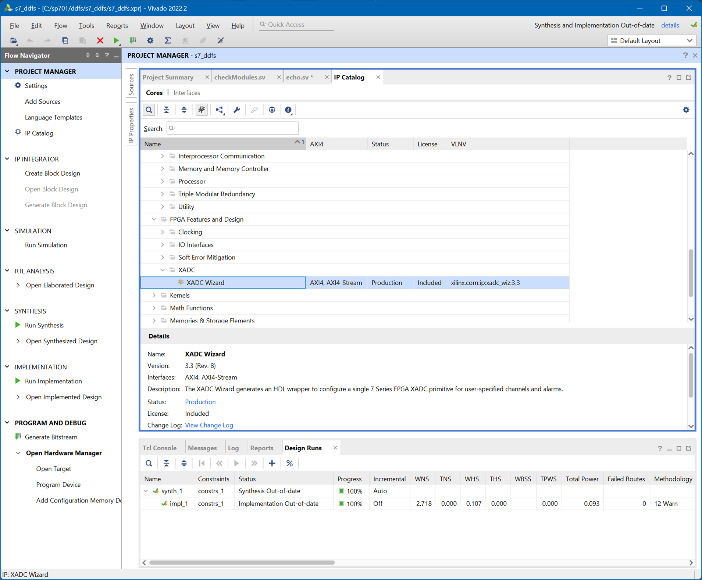Open Settings gear in main toolbar

tap(150, 40)
